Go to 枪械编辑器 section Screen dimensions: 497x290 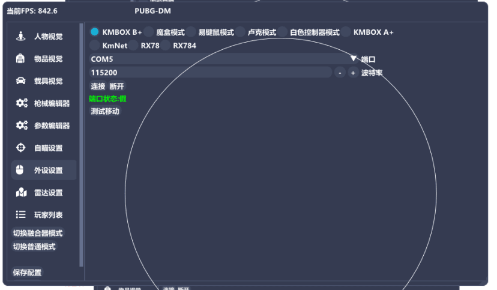tap(44, 103)
